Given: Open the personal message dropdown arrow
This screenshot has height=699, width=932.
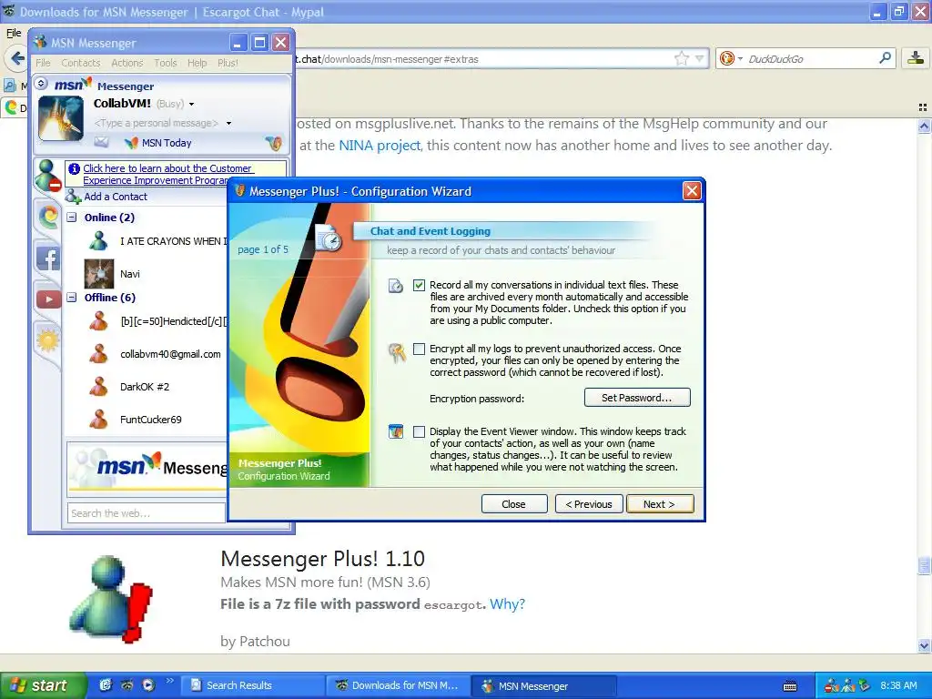Looking at the screenshot, I should pyautogui.click(x=228, y=123).
